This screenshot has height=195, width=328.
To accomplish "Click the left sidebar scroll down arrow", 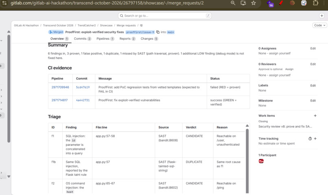I will coord(9,176).
